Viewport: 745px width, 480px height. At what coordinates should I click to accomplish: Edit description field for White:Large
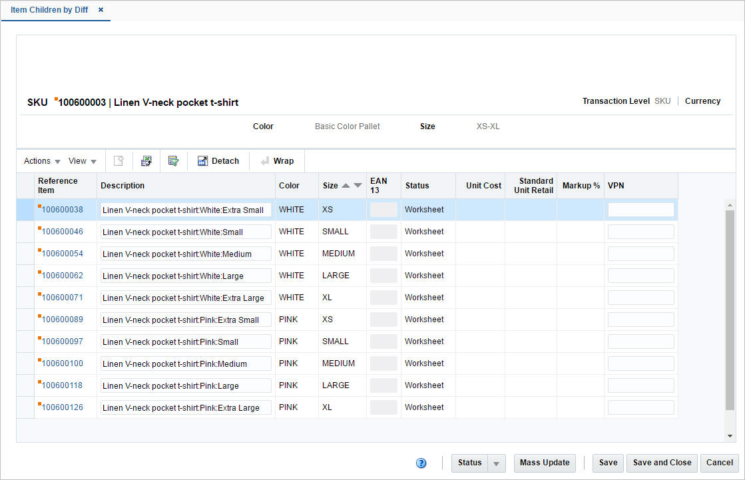tap(186, 276)
